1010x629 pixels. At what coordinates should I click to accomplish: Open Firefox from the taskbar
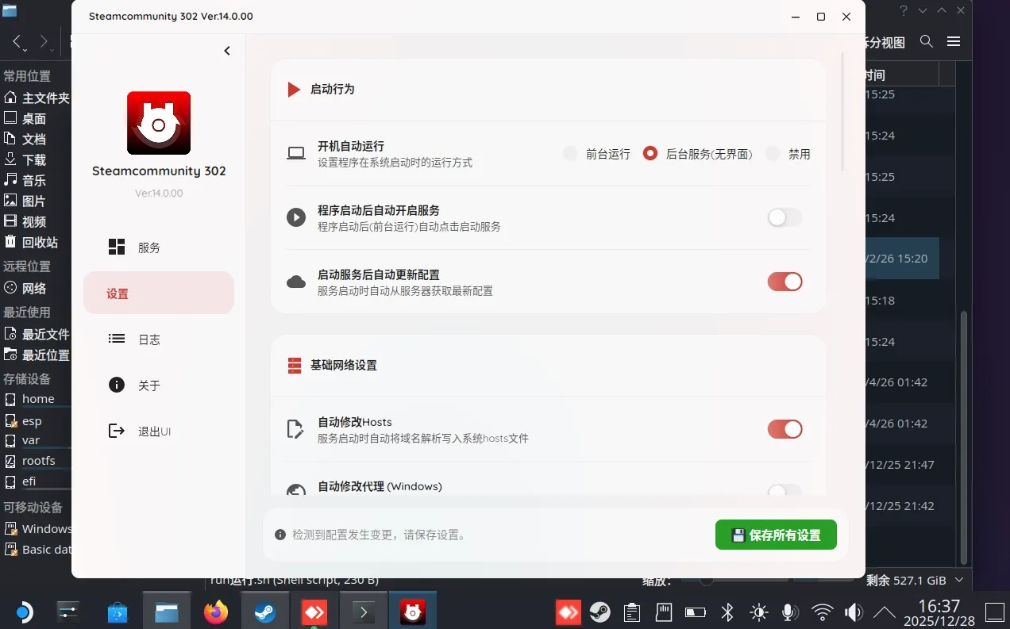[215, 612]
